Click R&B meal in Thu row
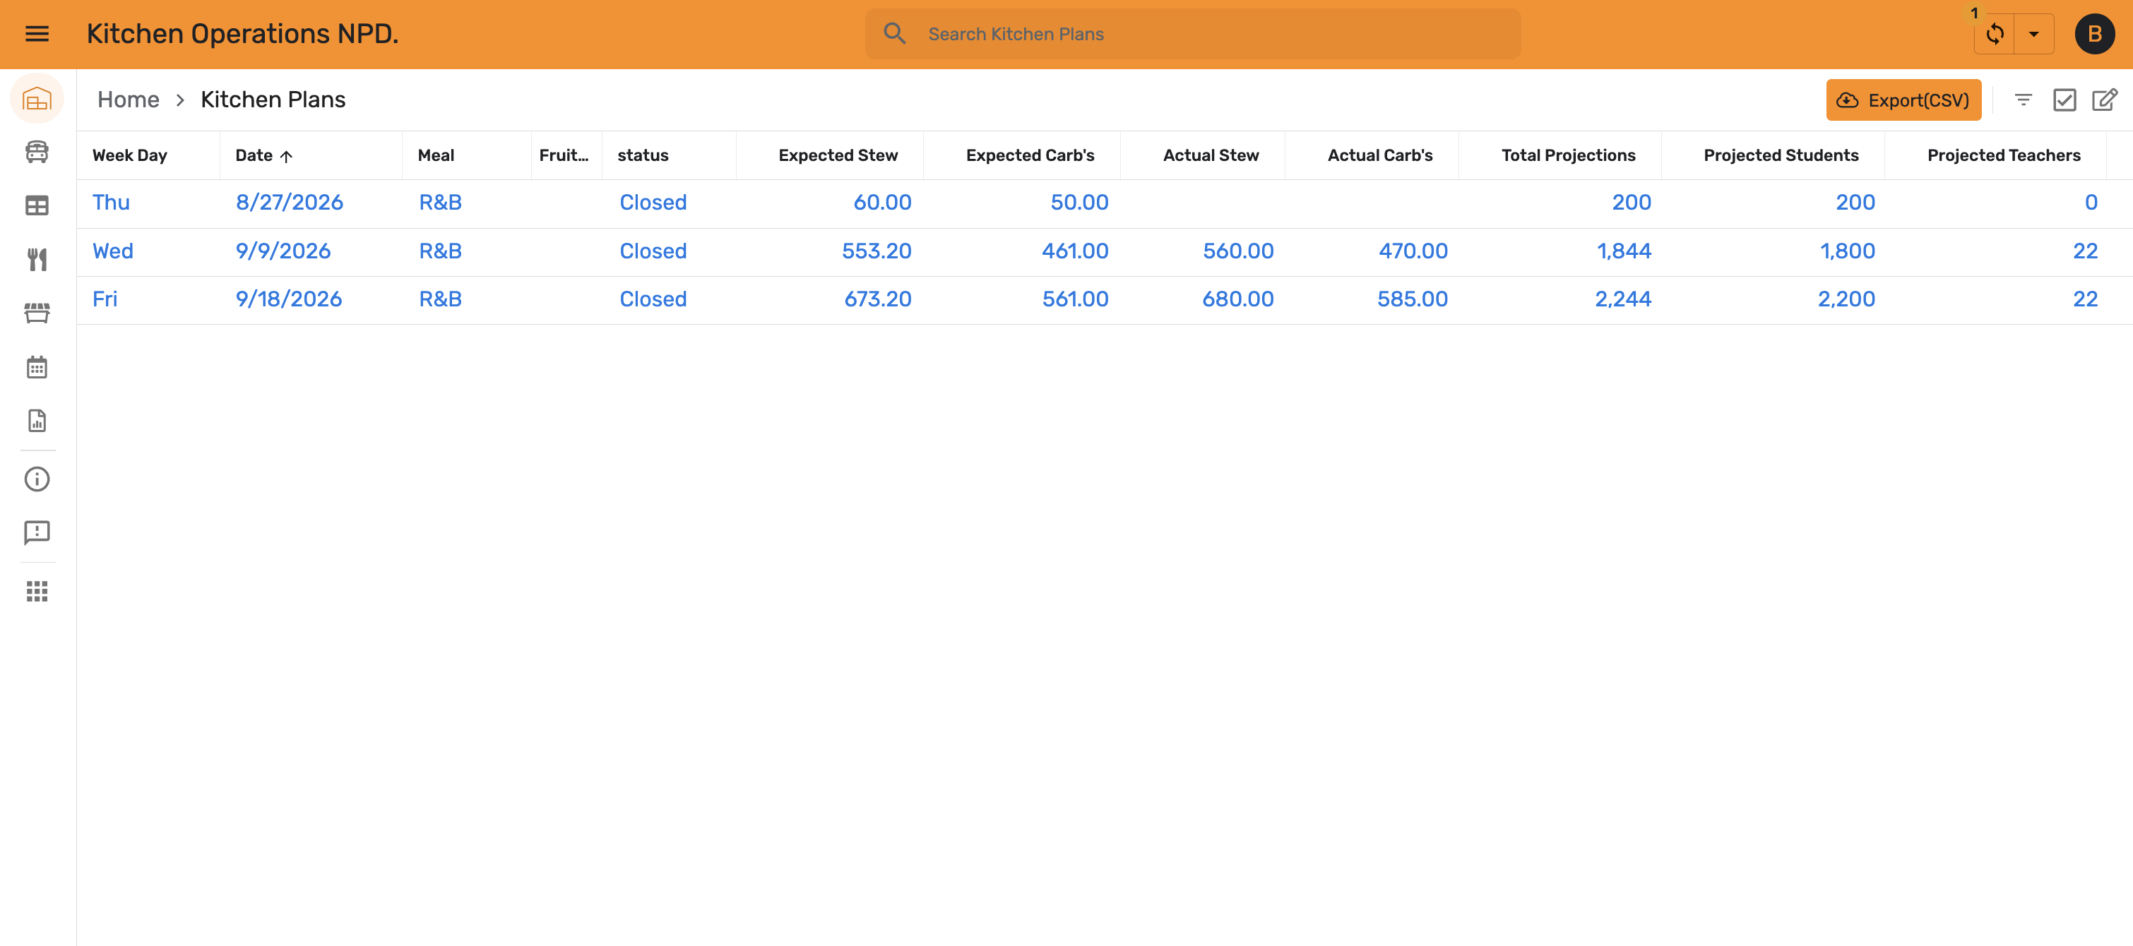The image size is (2133, 946). [x=441, y=203]
